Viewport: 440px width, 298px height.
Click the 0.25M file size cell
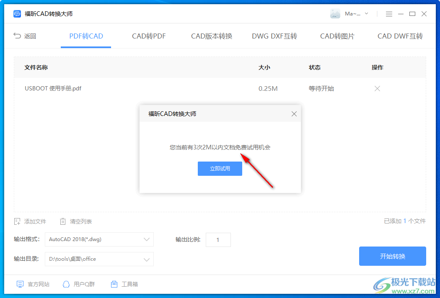268,89
